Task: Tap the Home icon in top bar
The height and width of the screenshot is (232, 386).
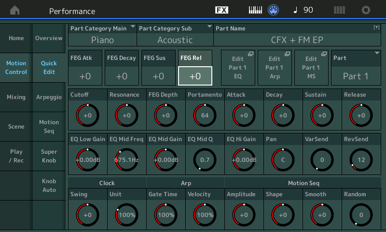Action: coord(15,10)
